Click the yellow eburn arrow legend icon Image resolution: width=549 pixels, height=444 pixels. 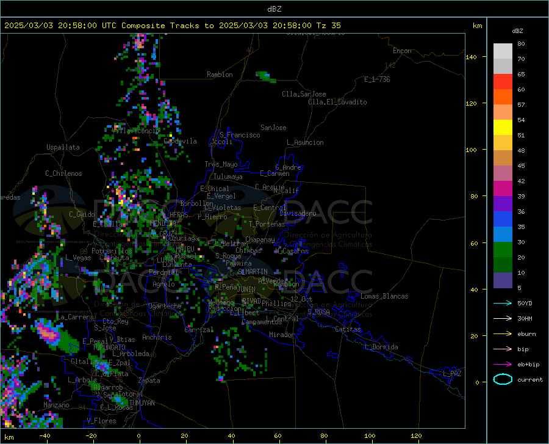pos(503,334)
